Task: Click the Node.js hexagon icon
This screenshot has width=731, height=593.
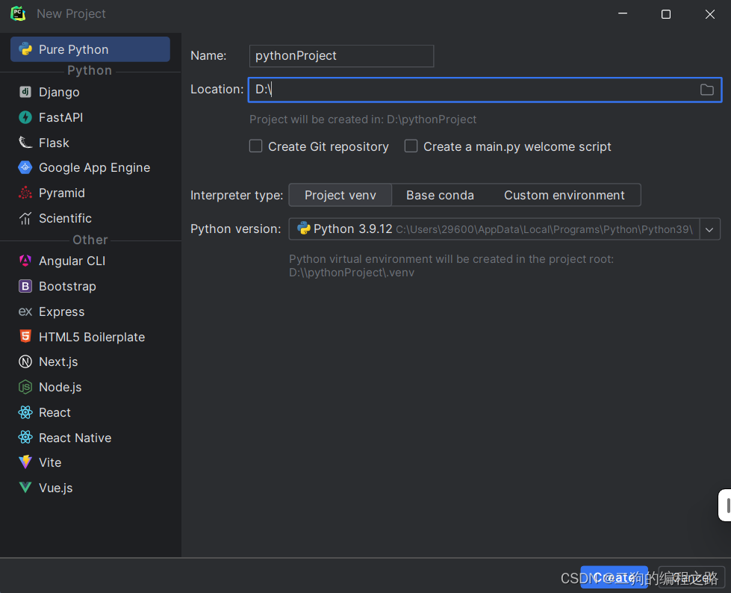Action: [25, 386]
